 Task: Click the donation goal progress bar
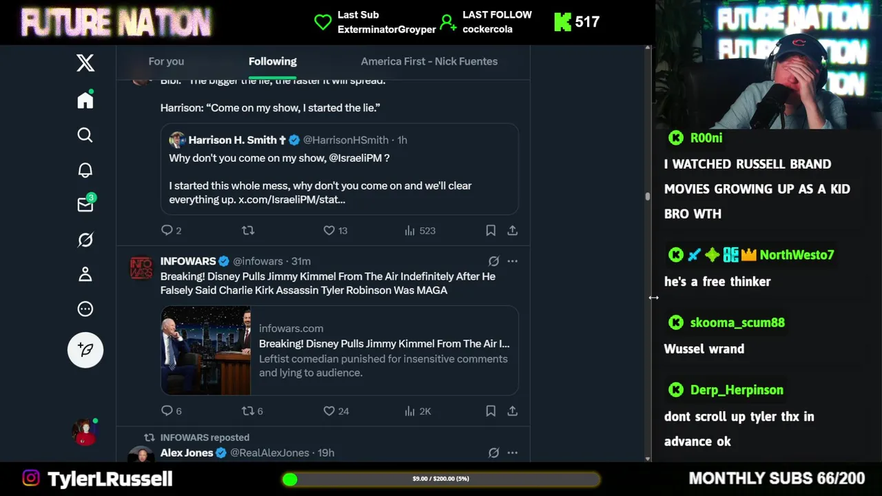[441, 479]
